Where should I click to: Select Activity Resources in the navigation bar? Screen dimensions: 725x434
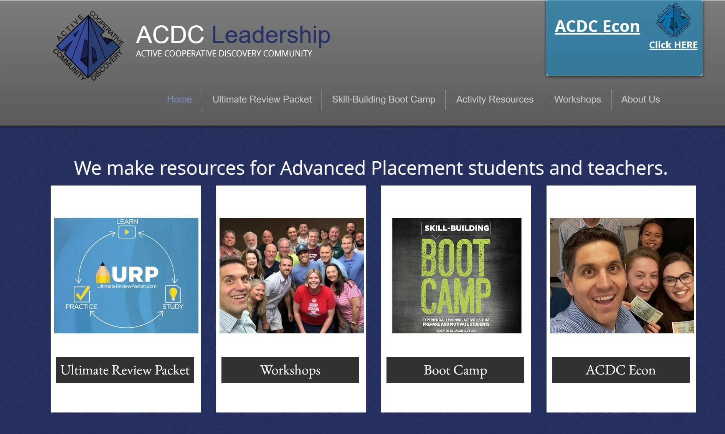point(494,99)
